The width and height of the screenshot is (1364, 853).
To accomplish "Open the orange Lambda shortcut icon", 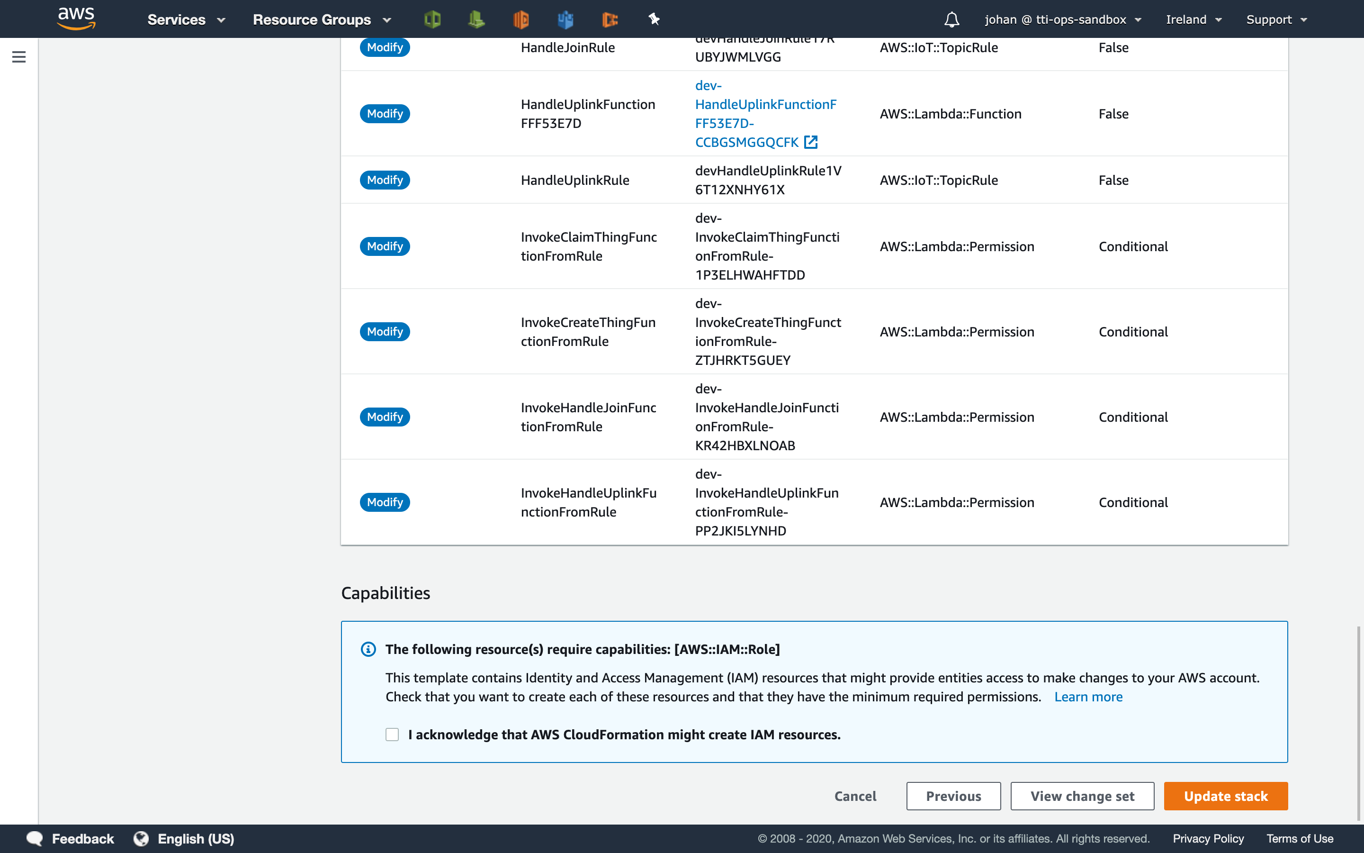I will [x=521, y=20].
